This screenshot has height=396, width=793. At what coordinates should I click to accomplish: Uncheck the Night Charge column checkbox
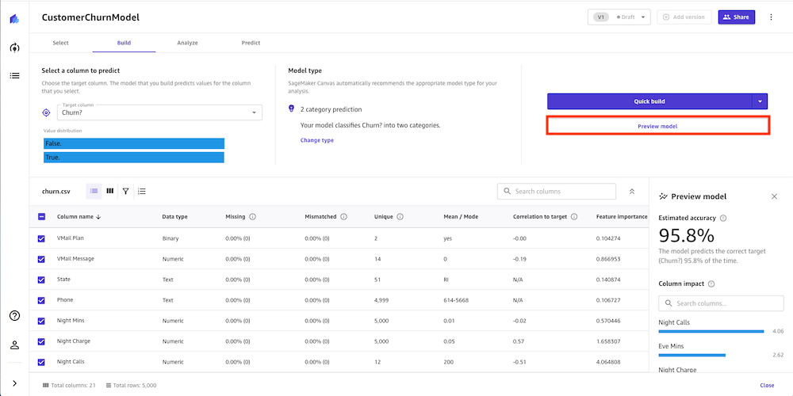coord(41,341)
